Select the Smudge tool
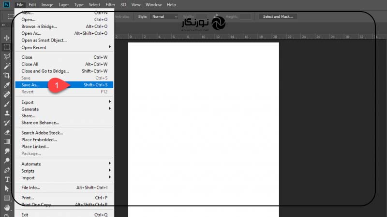 pyautogui.click(x=7, y=151)
